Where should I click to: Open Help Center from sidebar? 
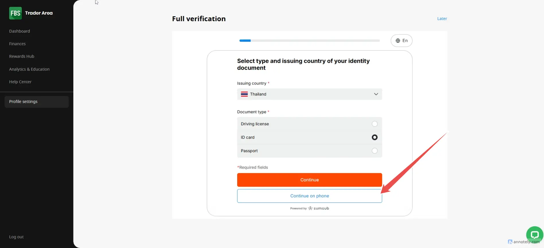pyautogui.click(x=20, y=82)
